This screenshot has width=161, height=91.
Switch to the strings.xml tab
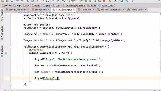click(x=41, y=10)
